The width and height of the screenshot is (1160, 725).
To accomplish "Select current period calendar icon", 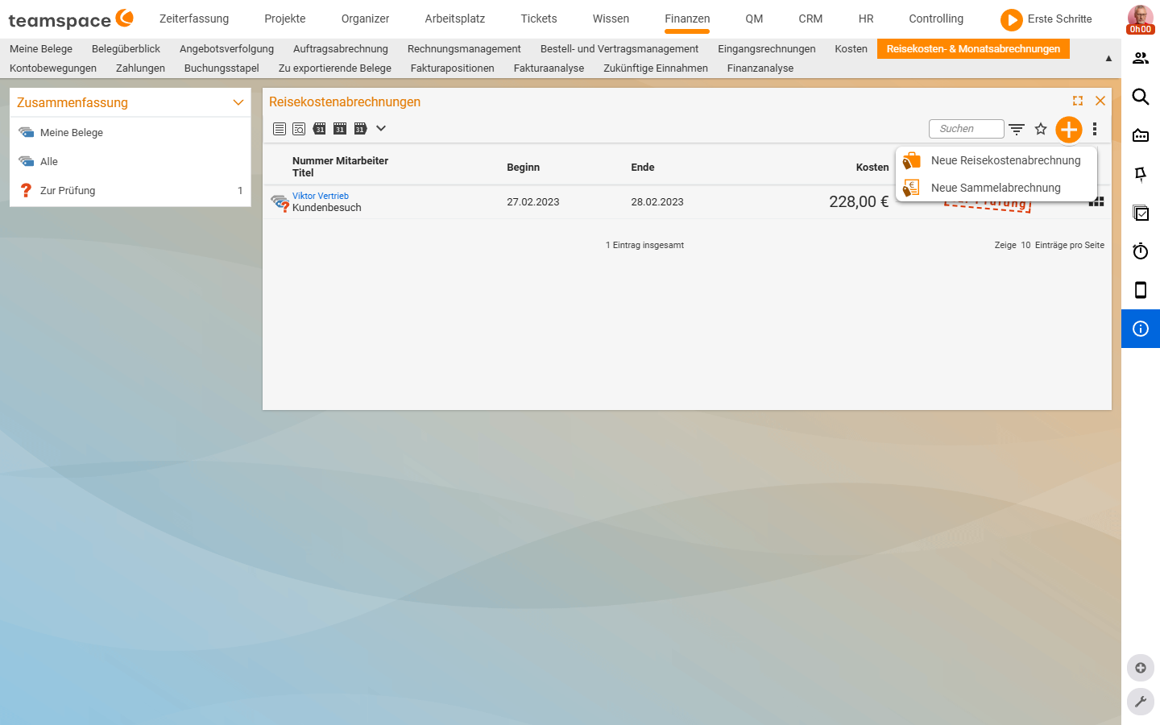I will (340, 129).
